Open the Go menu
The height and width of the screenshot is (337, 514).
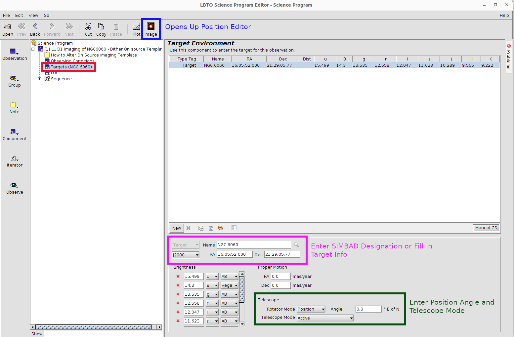[46, 16]
